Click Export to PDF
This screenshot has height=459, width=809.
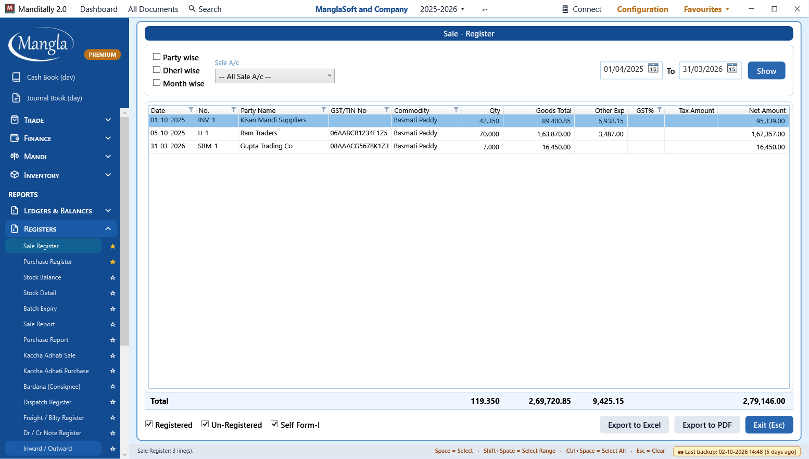pos(707,425)
